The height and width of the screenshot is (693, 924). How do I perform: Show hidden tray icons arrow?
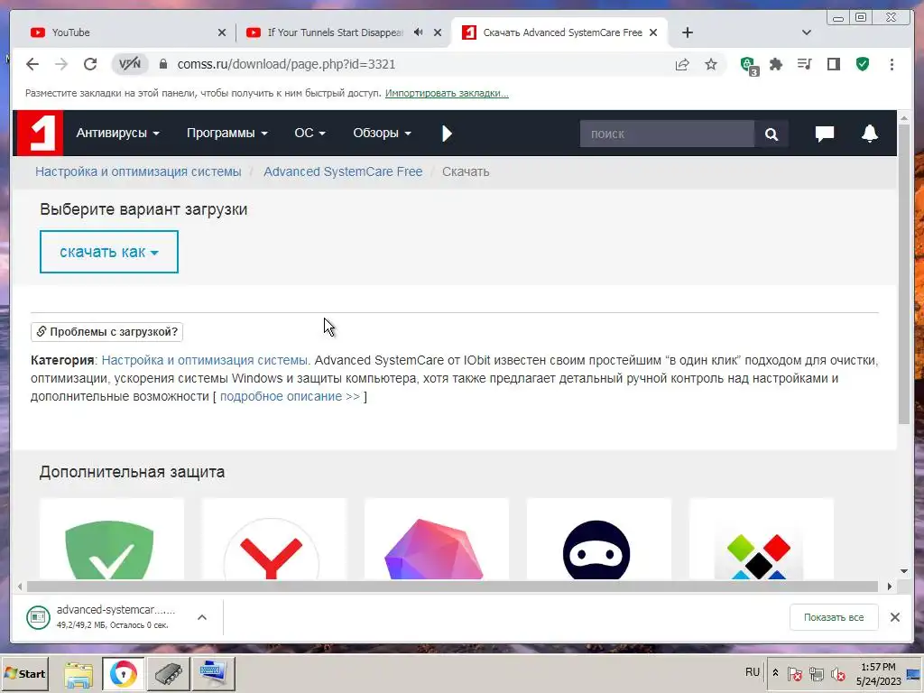tap(775, 672)
